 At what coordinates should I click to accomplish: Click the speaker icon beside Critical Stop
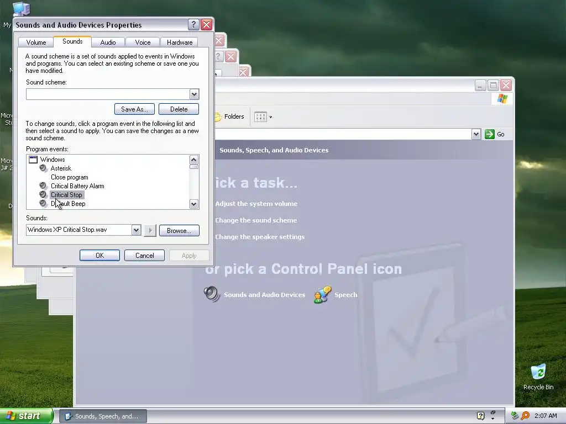(43, 195)
